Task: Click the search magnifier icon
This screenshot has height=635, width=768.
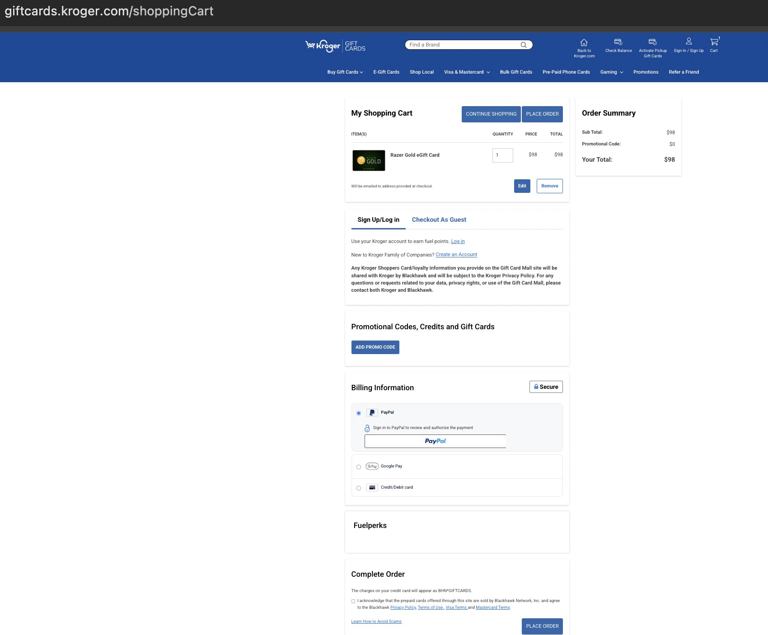Action: pos(523,45)
